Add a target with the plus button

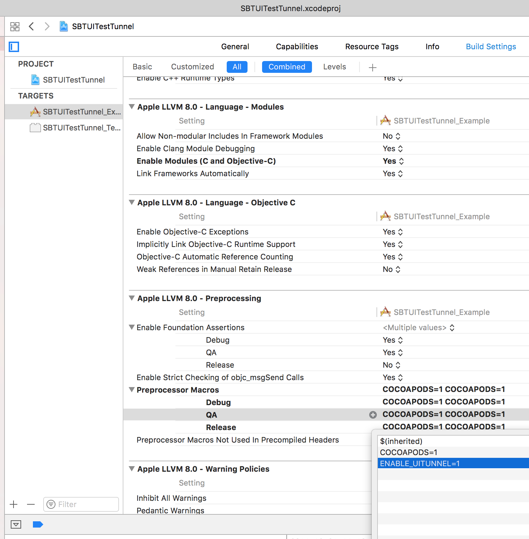14,504
